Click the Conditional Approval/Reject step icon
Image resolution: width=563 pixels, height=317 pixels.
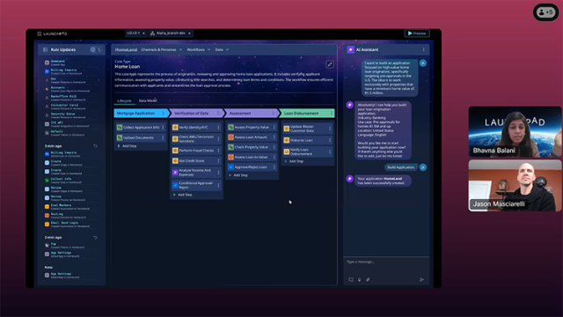[175, 186]
